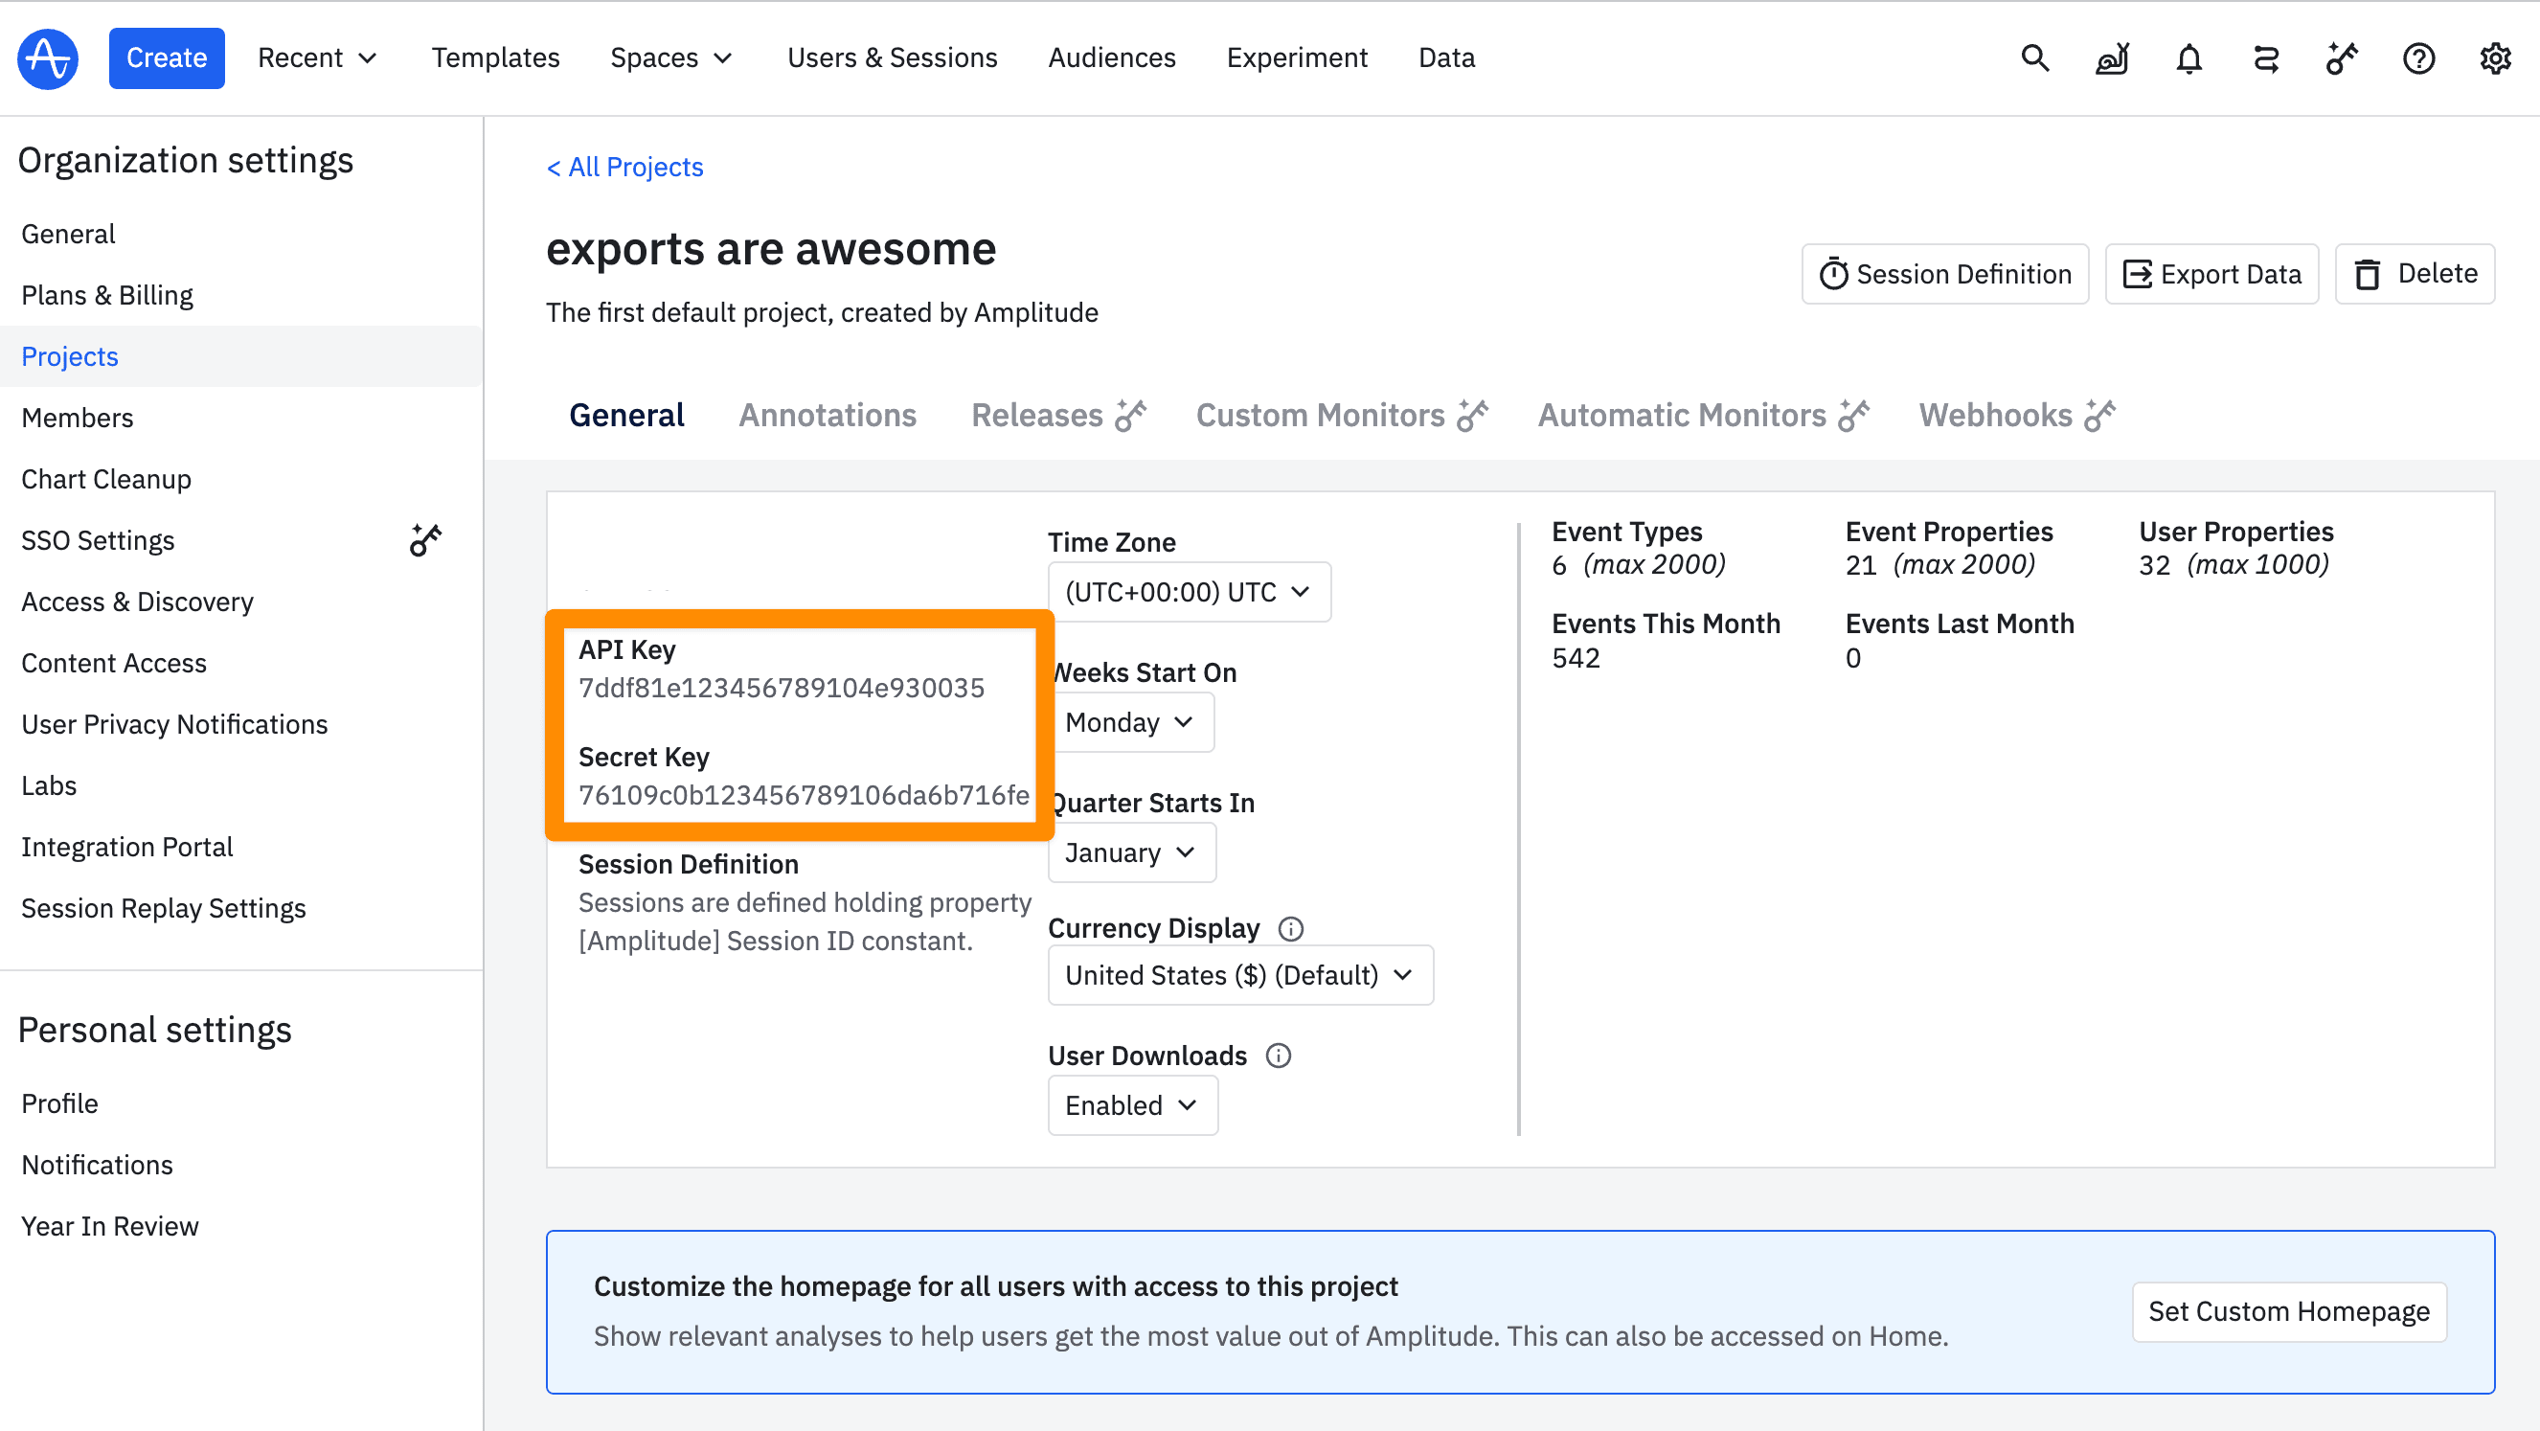Click the All Projects back link
Viewport: 2540px width, 1431px height.
pyautogui.click(x=624, y=166)
